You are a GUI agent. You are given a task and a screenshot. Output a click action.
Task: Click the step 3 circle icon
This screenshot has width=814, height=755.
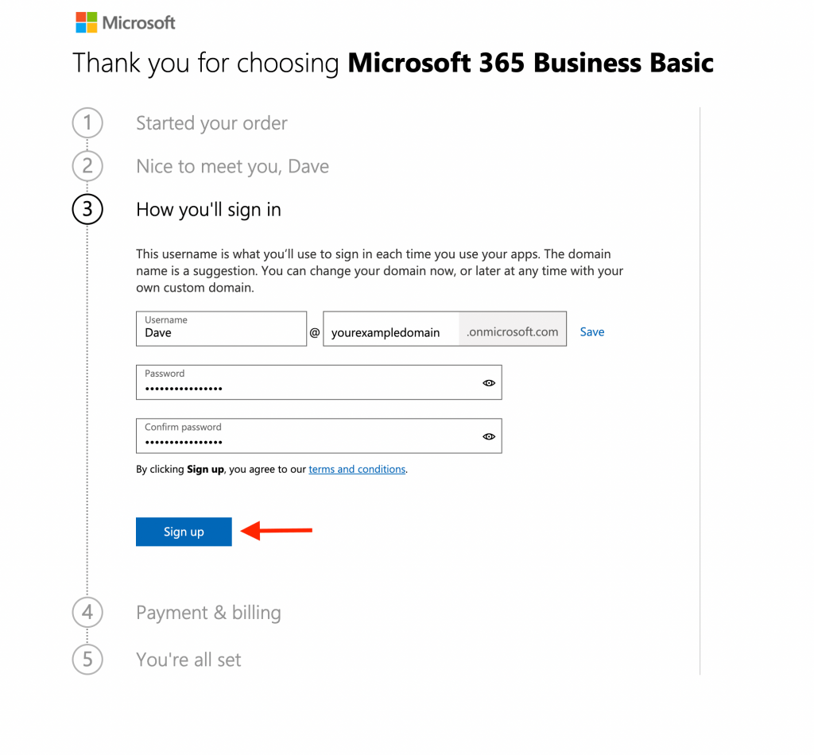pos(87,210)
